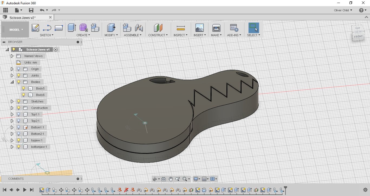Toggle visibility of Body6

point(23,95)
